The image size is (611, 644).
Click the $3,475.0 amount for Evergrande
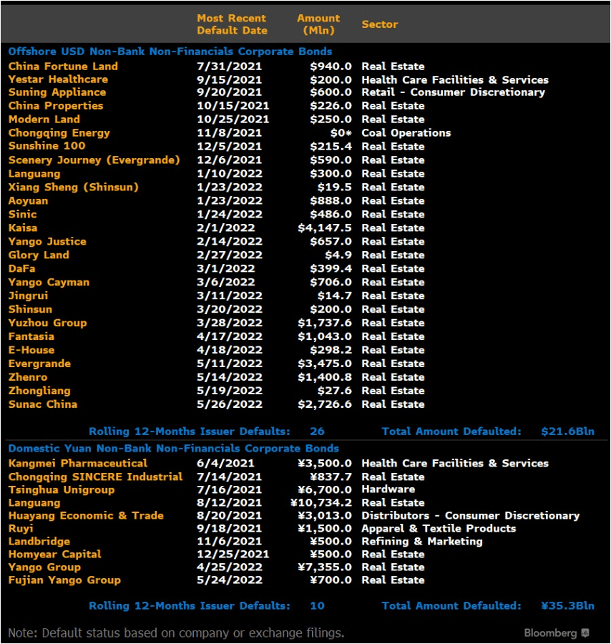[325, 363]
